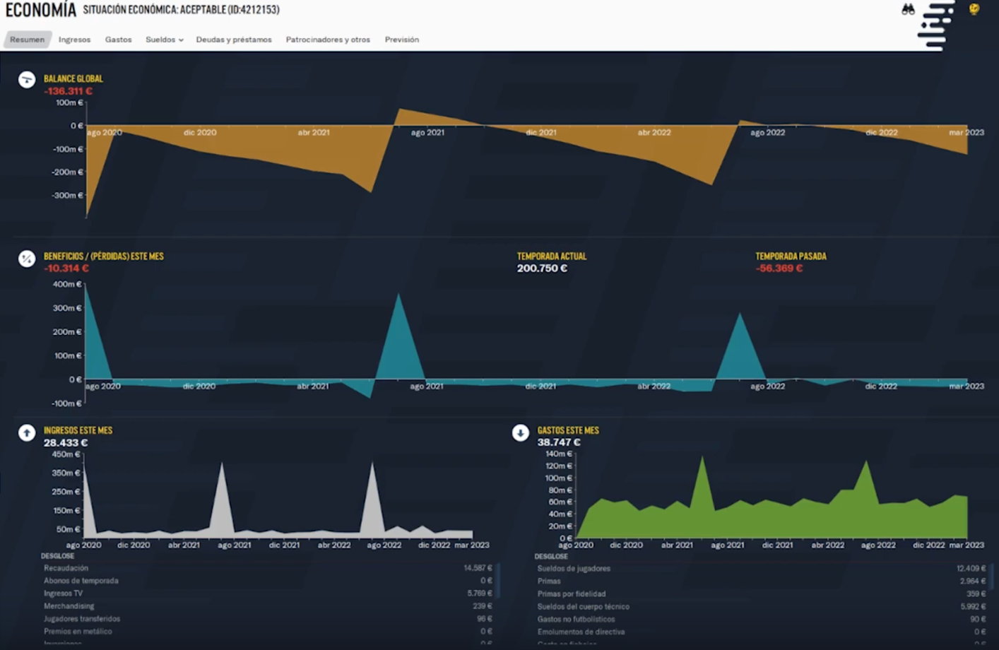
Task: Select the Jugadores transferidos row
Action: [268, 619]
